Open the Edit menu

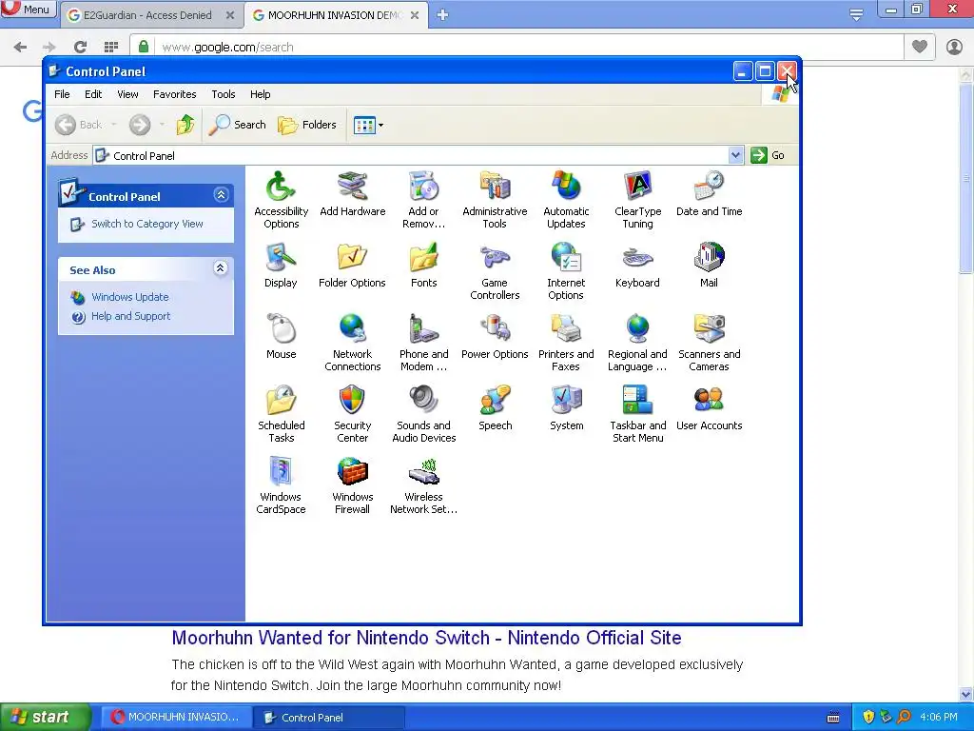(x=93, y=94)
